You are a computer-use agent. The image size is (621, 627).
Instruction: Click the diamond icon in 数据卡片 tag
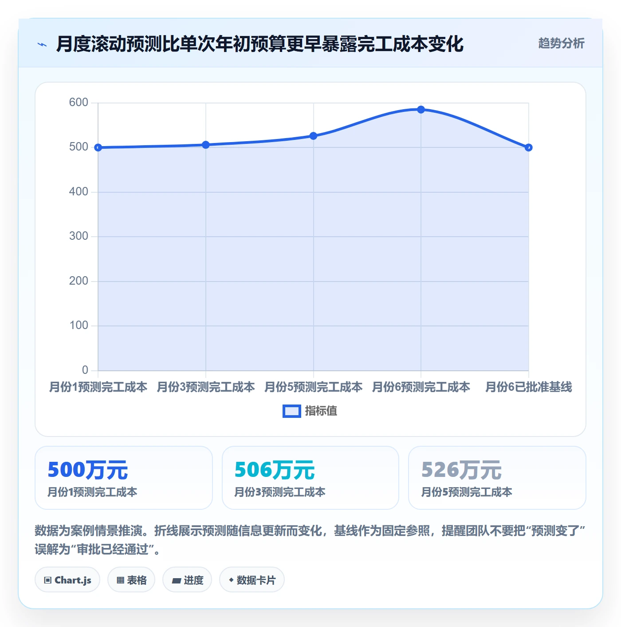click(x=231, y=580)
